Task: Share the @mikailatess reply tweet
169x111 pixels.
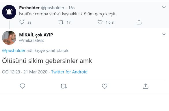Action: click(146, 86)
